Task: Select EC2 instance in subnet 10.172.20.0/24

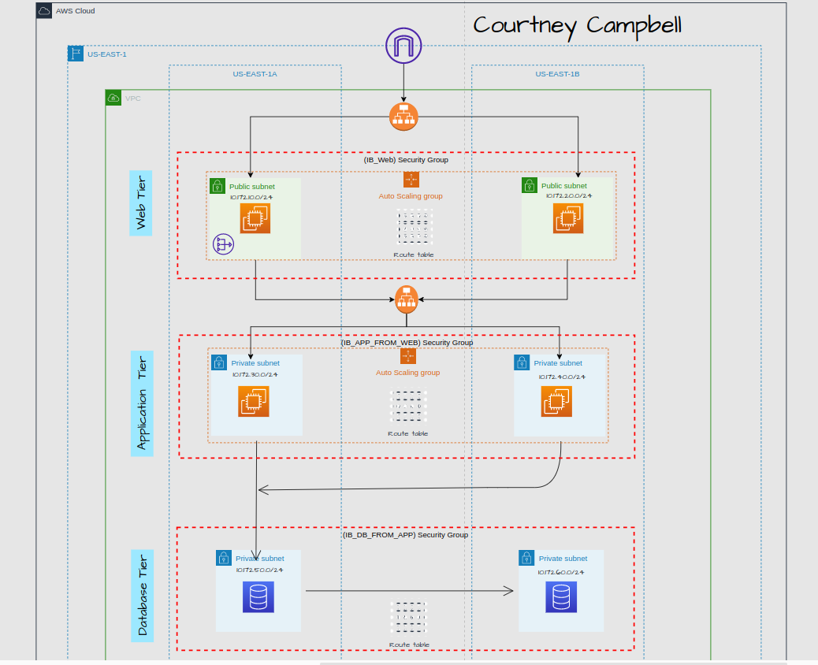Action: coord(568,218)
